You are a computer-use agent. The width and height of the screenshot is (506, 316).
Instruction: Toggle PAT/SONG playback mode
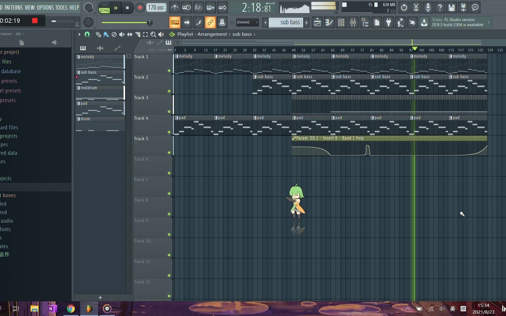(104, 8)
